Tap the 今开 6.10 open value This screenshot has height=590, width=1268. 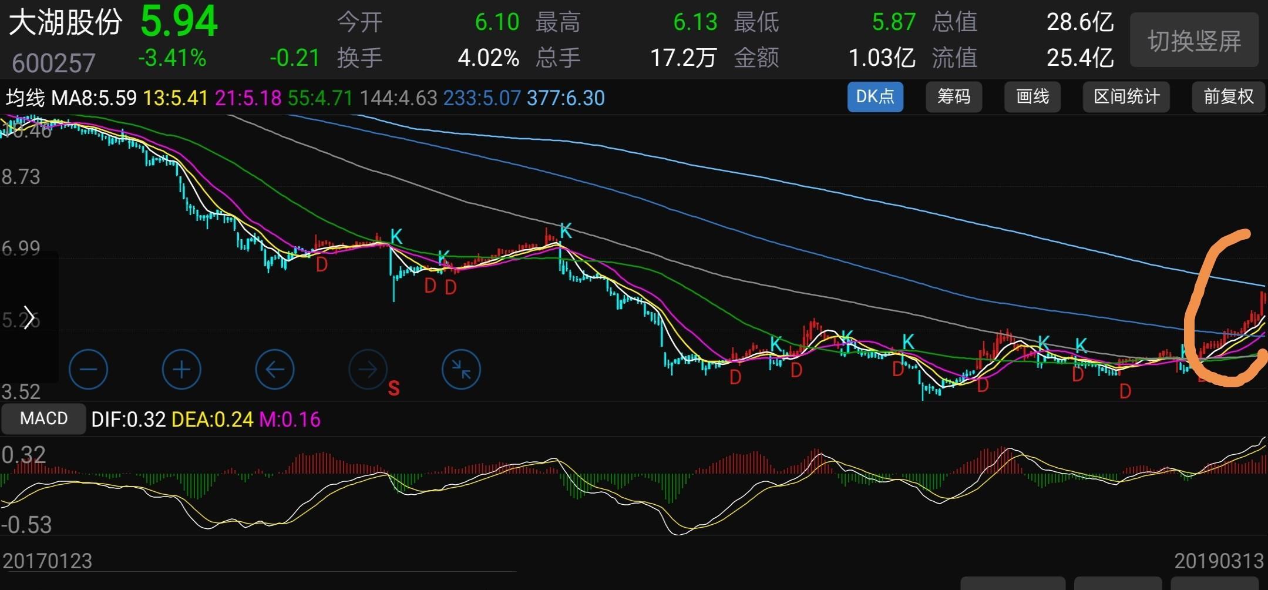497,22
